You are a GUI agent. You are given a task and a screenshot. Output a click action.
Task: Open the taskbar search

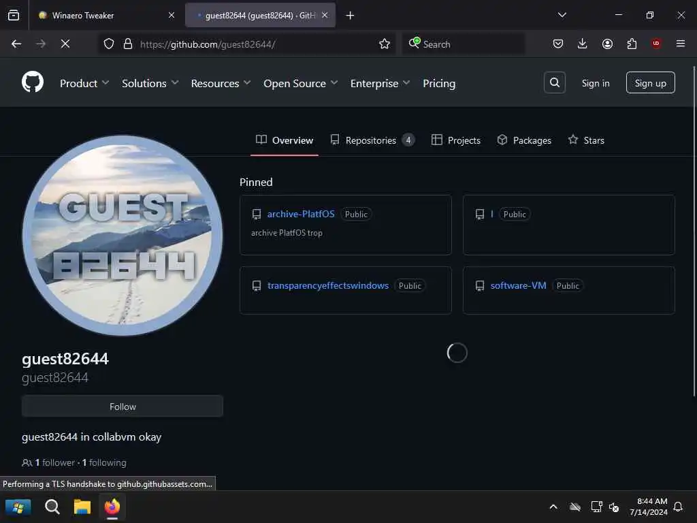click(x=52, y=507)
